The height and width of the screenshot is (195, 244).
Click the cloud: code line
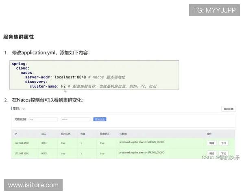(23, 68)
